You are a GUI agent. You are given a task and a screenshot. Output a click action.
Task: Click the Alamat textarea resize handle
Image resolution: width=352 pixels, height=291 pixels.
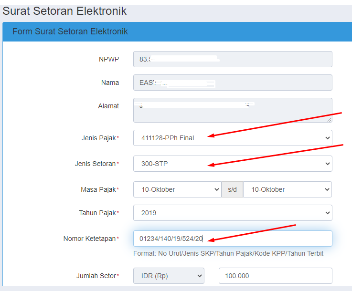(330, 120)
